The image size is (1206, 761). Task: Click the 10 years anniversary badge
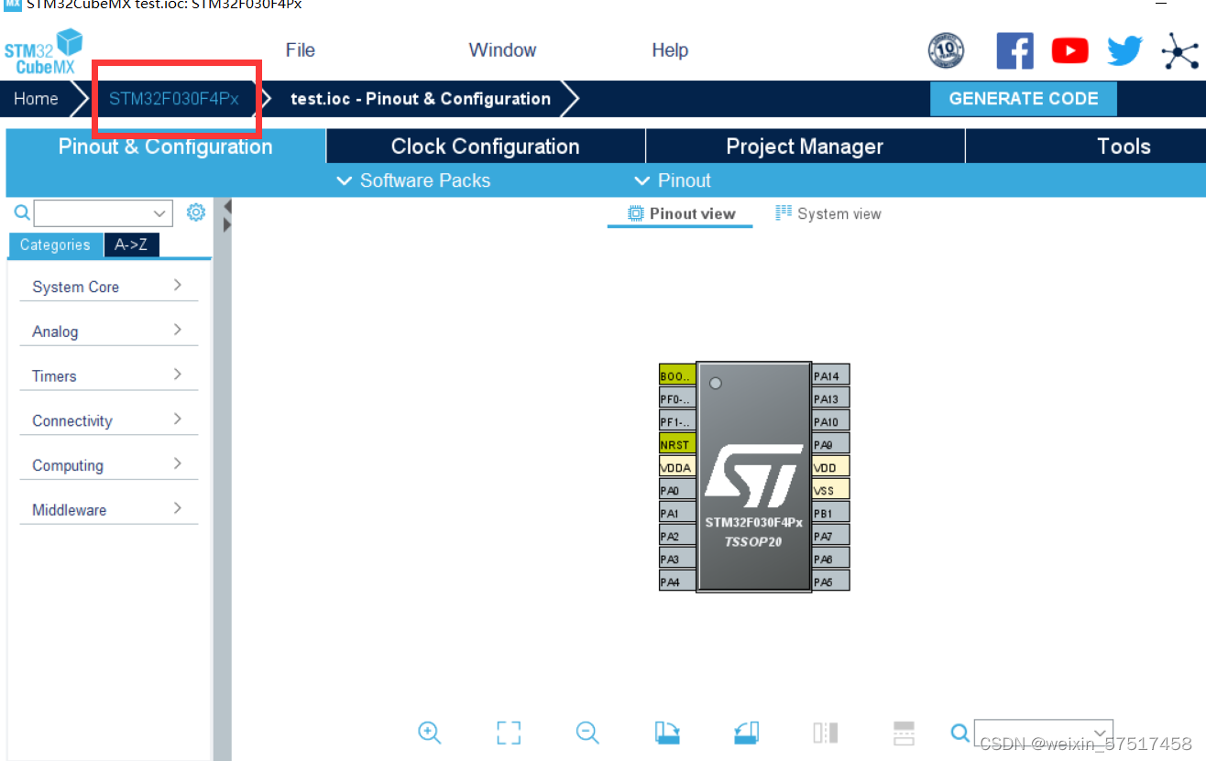tap(946, 50)
